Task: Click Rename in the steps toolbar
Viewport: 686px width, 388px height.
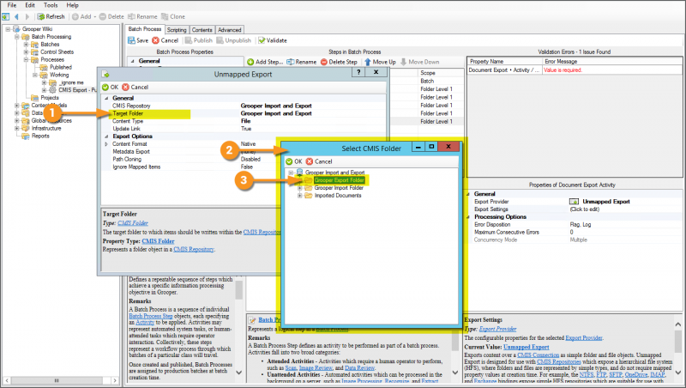Action: (x=300, y=62)
